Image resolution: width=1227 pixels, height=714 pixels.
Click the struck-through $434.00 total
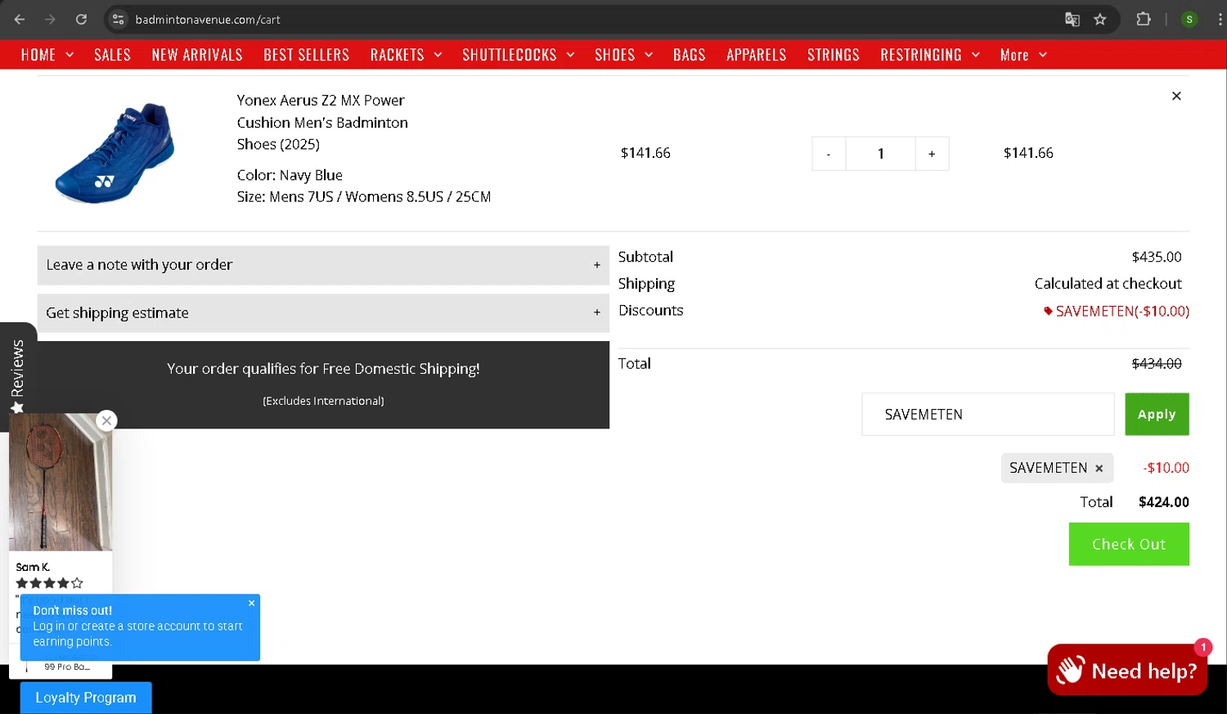[x=1156, y=364]
